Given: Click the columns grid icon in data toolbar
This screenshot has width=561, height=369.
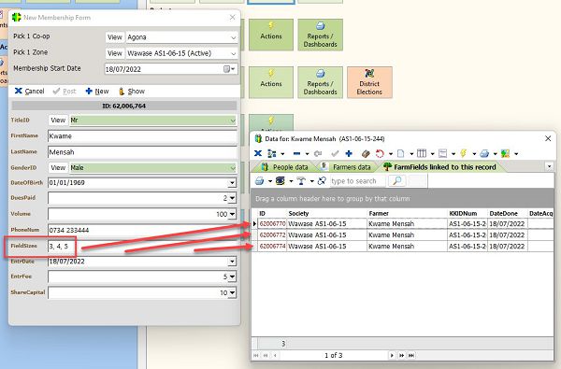Looking at the screenshot, I should click(x=422, y=154).
